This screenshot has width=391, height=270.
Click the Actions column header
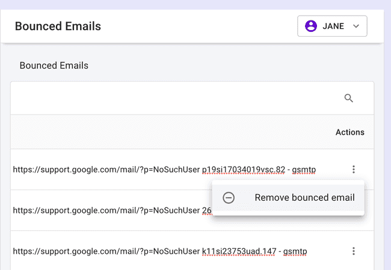click(349, 132)
